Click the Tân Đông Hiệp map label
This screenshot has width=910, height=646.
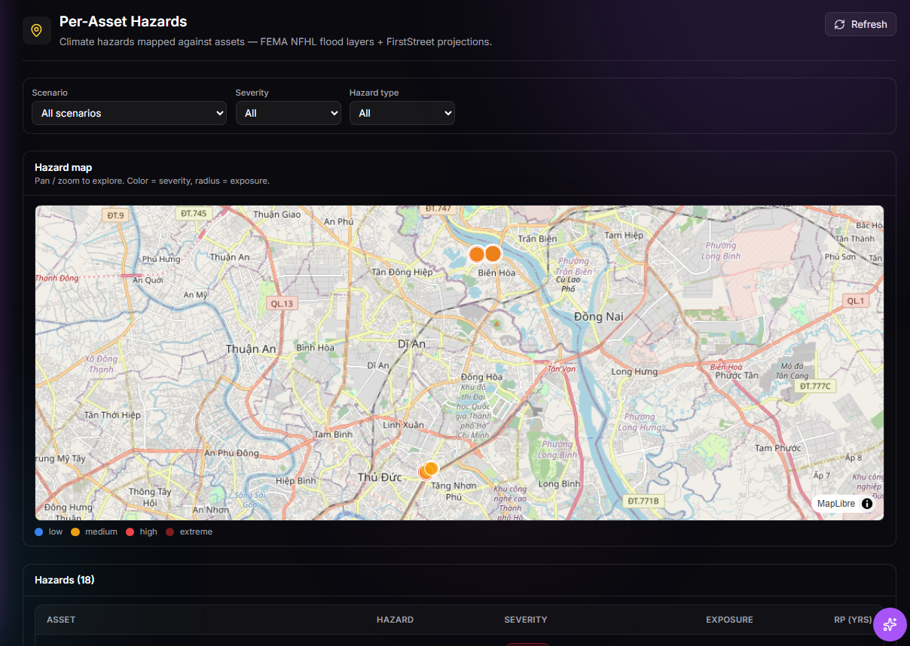[402, 272]
